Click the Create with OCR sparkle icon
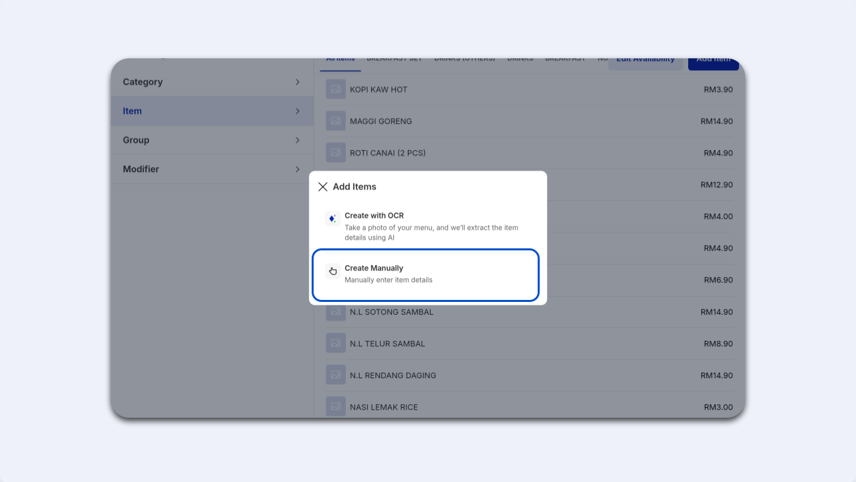 tap(332, 219)
